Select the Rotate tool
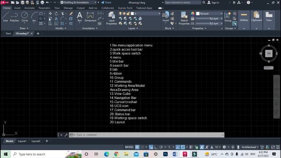281x158 pixels. (x=56, y=14)
